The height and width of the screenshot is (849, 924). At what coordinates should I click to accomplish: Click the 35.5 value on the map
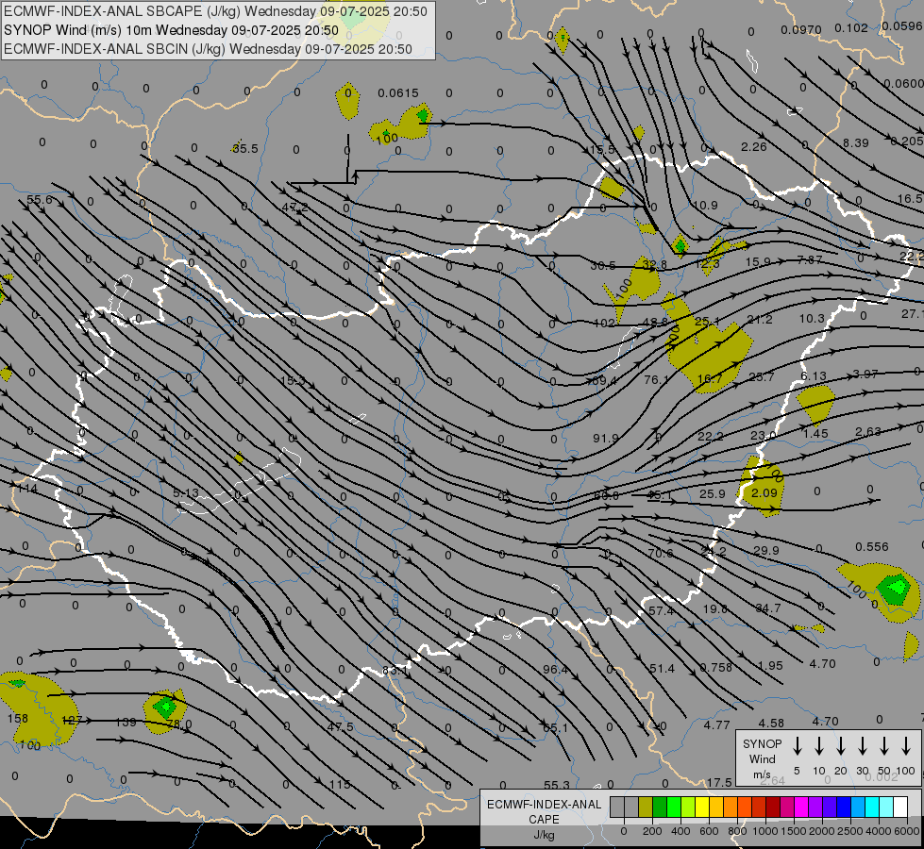tap(244, 148)
